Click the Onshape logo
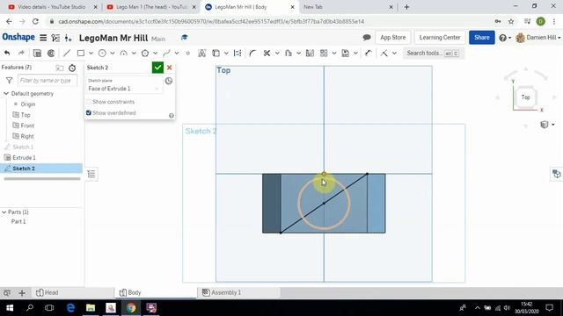This screenshot has height=316, width=563. click(x=18, y=37)
